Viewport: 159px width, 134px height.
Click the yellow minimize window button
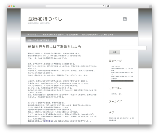coord(11,6)
